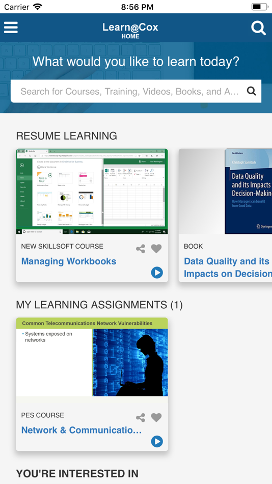Open the Managing Workbooks title link

pyautogui.click(x=69, y=261)
